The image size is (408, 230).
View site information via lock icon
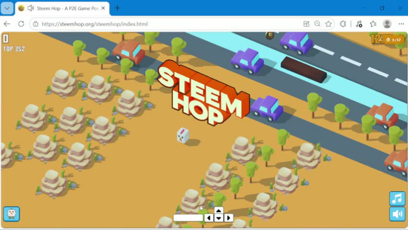pos(36,24)
